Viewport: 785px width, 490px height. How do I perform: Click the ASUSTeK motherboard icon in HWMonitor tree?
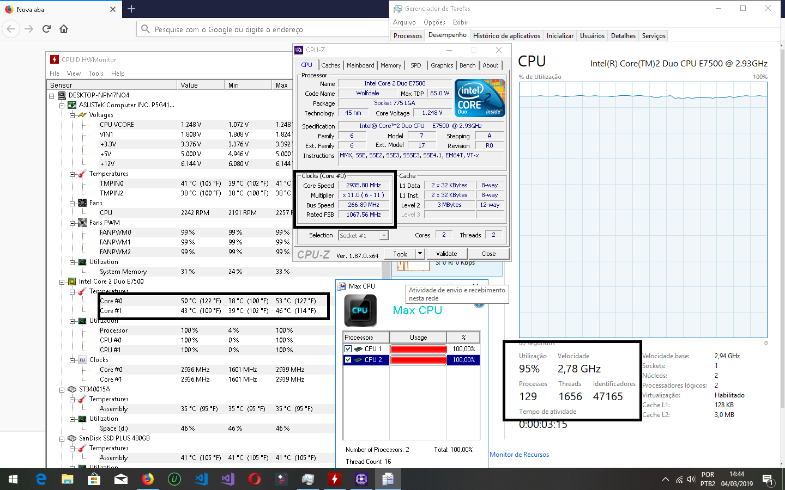tap(72, 105)
